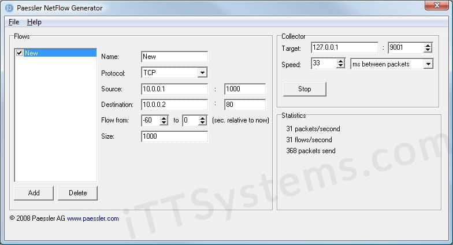The image size is (453, 245).
Task: Click the Source port field 1000
Action: tap(245, 89)
